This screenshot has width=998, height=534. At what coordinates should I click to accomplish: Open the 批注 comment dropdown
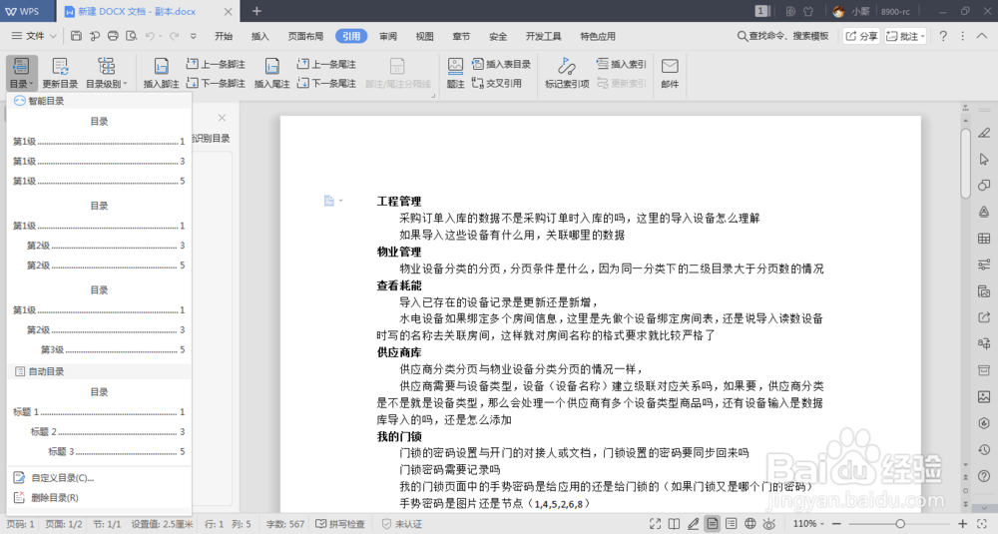click(x=905, y=36)
